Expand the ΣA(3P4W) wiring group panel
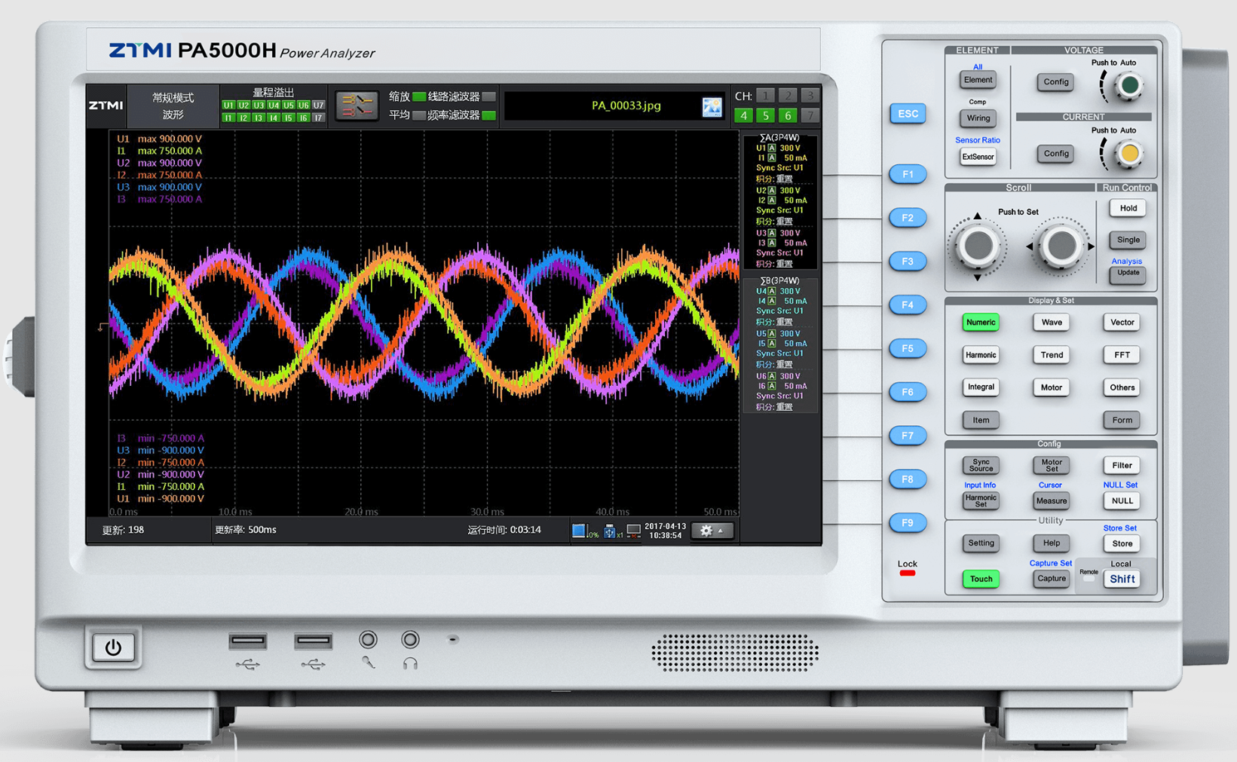 coord(779,138)
